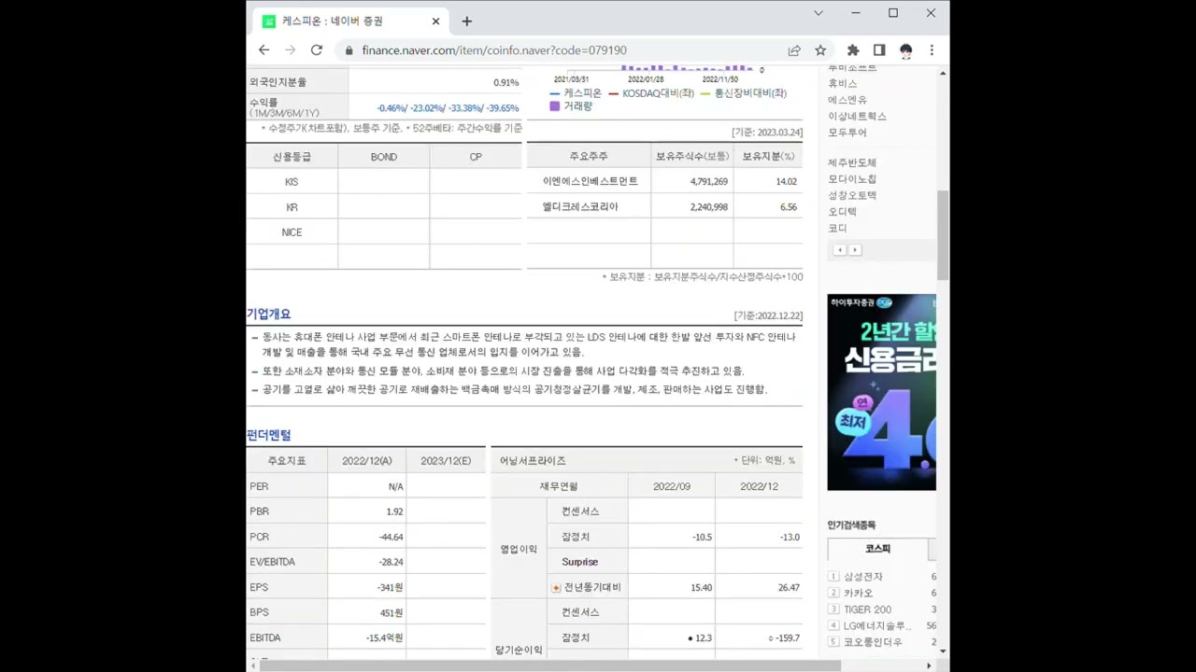The height and width of the screenshot is (672, 1196).
Task: Click the 2023/12(E) column header
Action: point(446,461)
